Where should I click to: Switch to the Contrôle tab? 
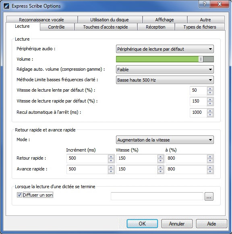click(x=56, y=27)
